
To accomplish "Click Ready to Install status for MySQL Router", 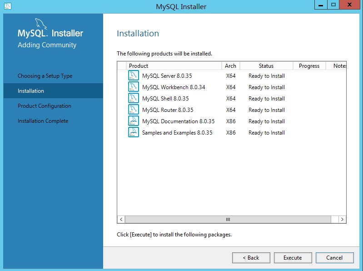I will pyautogui.click(x=267, y=110).
